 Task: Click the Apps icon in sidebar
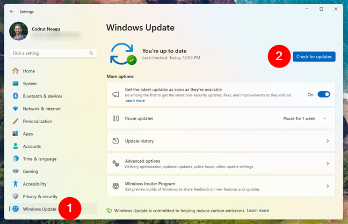[x=16, y=133]
